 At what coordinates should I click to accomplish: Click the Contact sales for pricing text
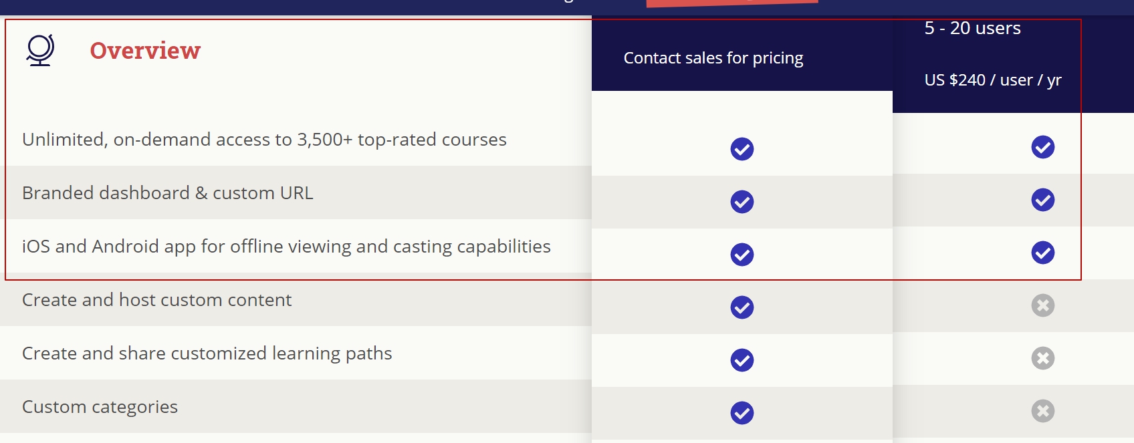pos(713,58)
